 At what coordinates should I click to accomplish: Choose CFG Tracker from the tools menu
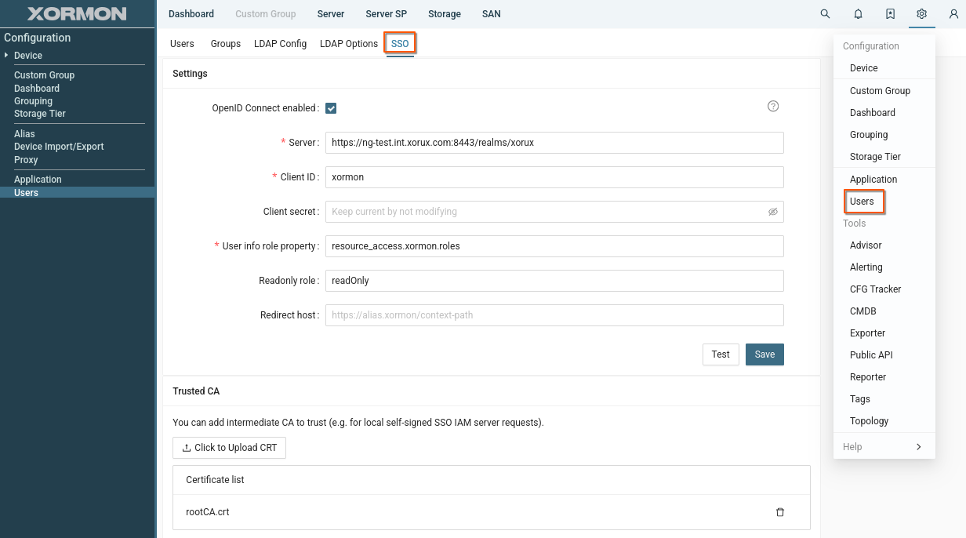875,289
